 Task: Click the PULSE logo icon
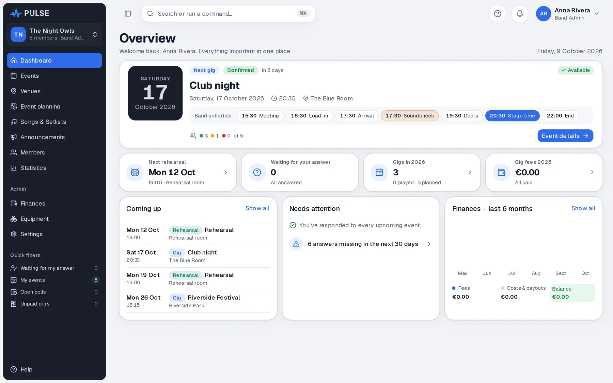tap(16, 13)
